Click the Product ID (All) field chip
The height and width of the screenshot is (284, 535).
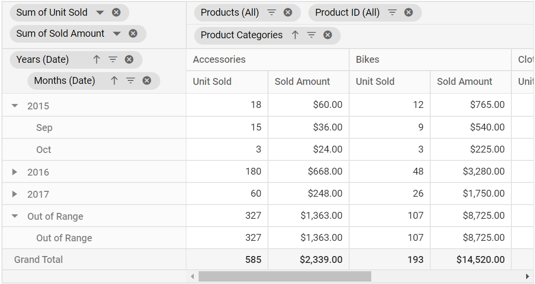(365, 13)
